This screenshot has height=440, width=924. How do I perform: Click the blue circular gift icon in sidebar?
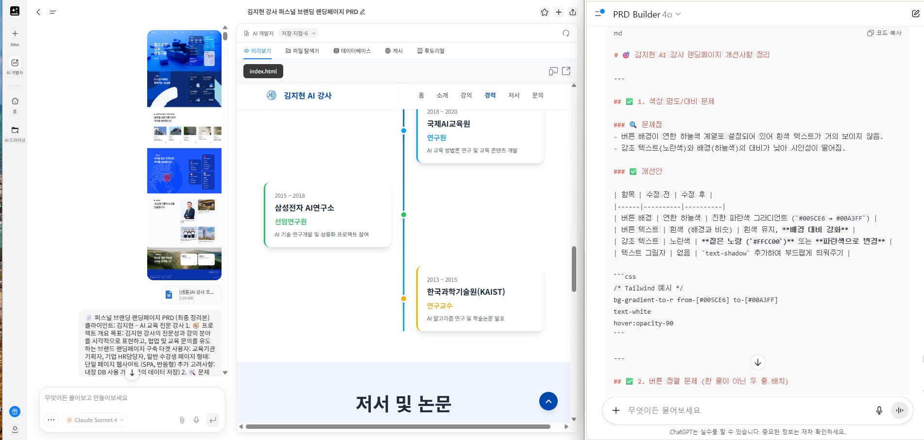[15, 411]
